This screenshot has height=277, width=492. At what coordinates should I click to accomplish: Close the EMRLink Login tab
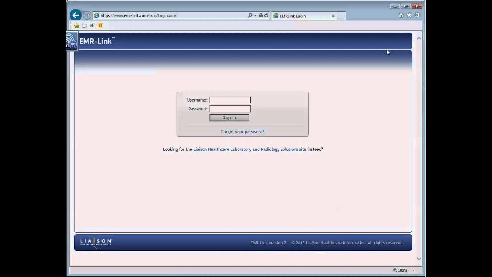pyautogui.click(x=333, y=16)
